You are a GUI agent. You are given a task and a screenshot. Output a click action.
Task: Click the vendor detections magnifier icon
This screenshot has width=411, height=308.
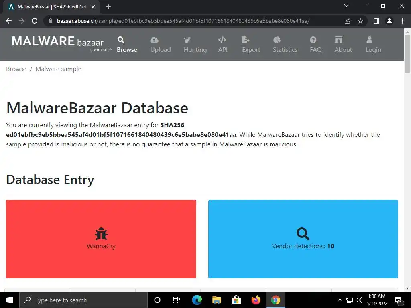point(303,234)
